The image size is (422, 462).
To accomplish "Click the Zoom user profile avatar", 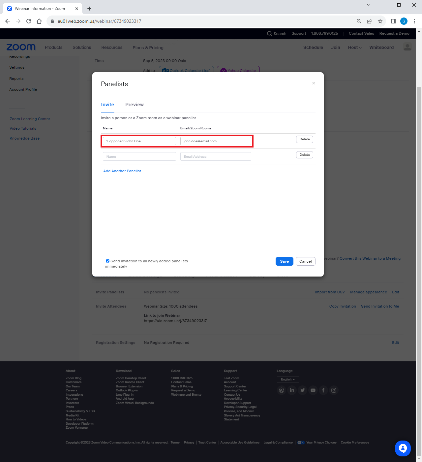I will coord(407,47).
